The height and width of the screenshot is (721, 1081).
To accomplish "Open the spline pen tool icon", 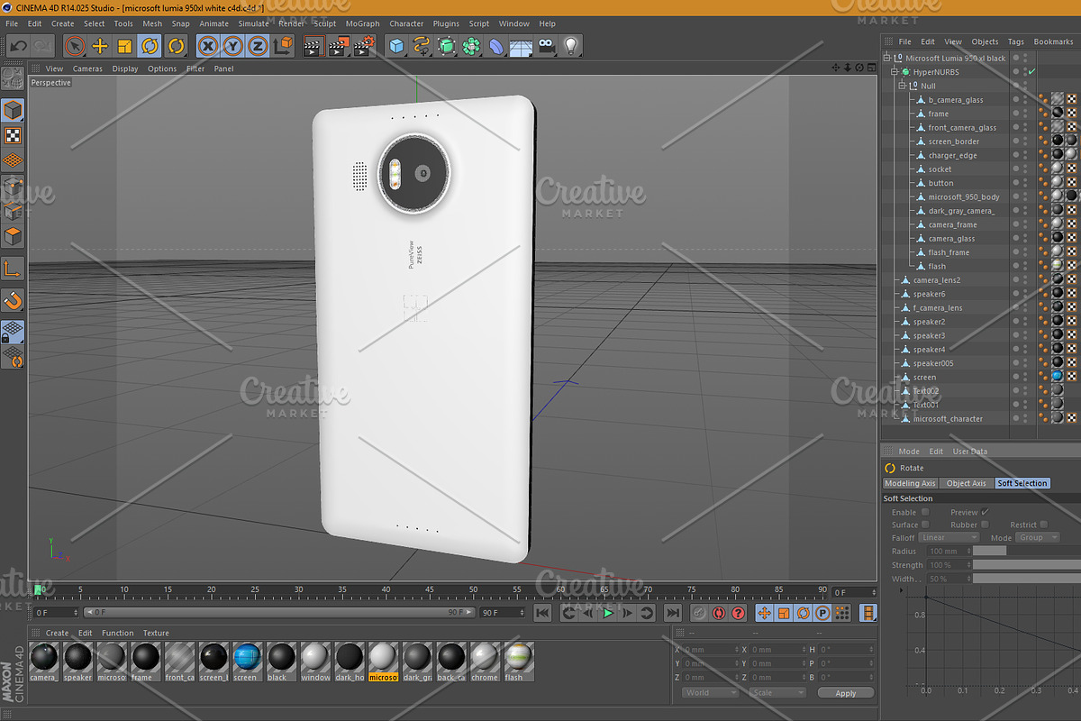I will pyautogui.click(x=422, y=46).
